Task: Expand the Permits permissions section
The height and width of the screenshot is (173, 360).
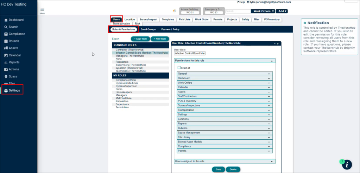Action: (x=225, y=151)
